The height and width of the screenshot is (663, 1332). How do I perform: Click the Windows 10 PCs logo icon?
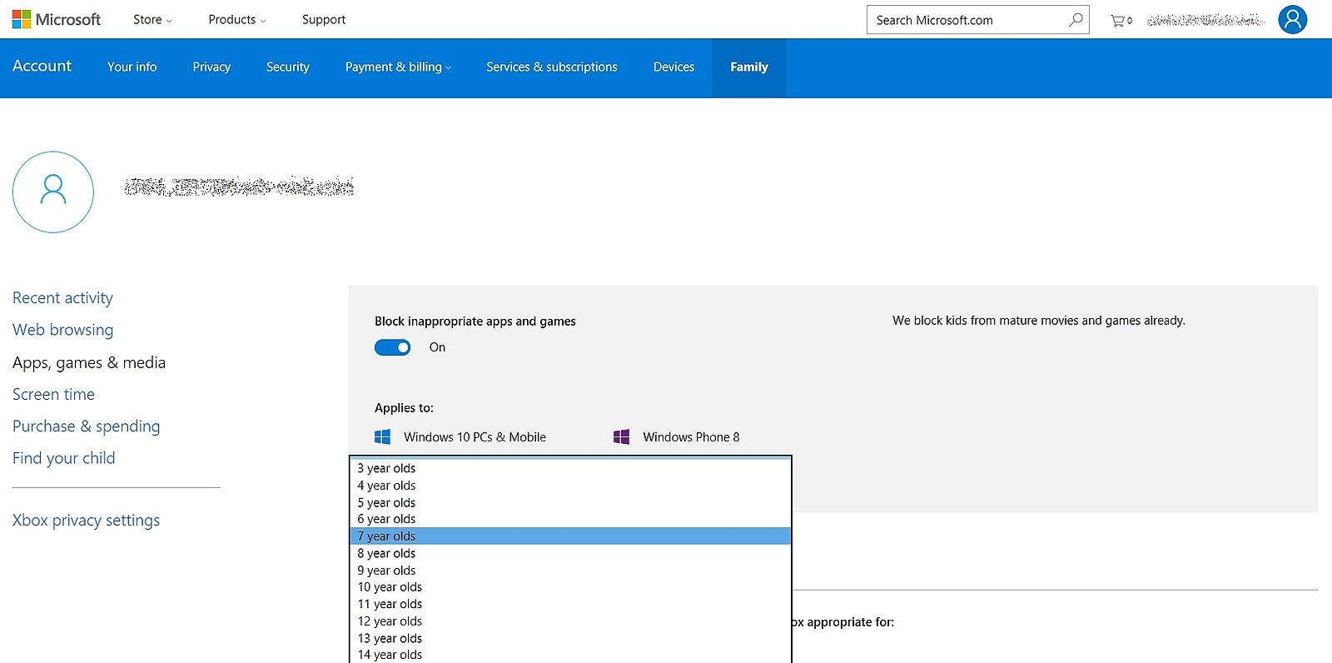click(383, 436)
